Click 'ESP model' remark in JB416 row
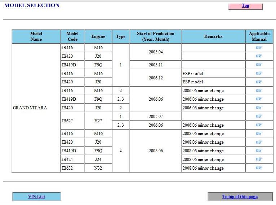Screen dimensions: 276x205 (193, 74)
